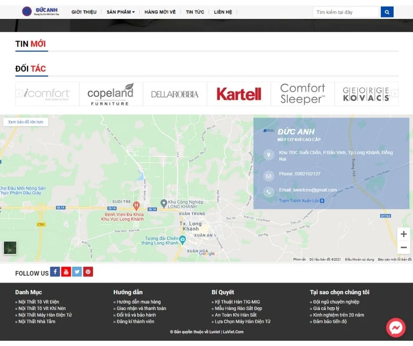Viewport: 413px width, 346px height.
Task: Open the YouTube follow icon
Action: pyautogui.click(x=66, y=272)
